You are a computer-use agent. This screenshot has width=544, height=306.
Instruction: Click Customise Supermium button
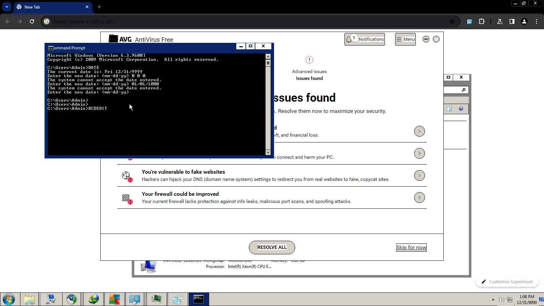[507, 282]
